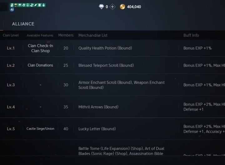Click Blessed Teleport Scroll (Bound) entry

[106, 65]
